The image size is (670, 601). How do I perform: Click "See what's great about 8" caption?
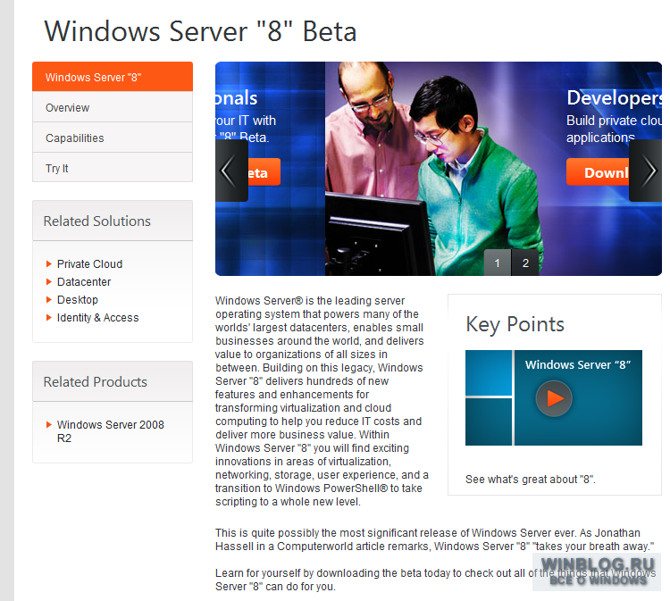(x=531, y=480)
